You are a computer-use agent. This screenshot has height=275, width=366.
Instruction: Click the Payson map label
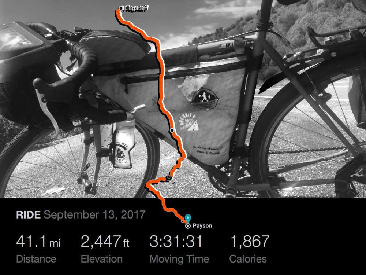tap(202, 226)
